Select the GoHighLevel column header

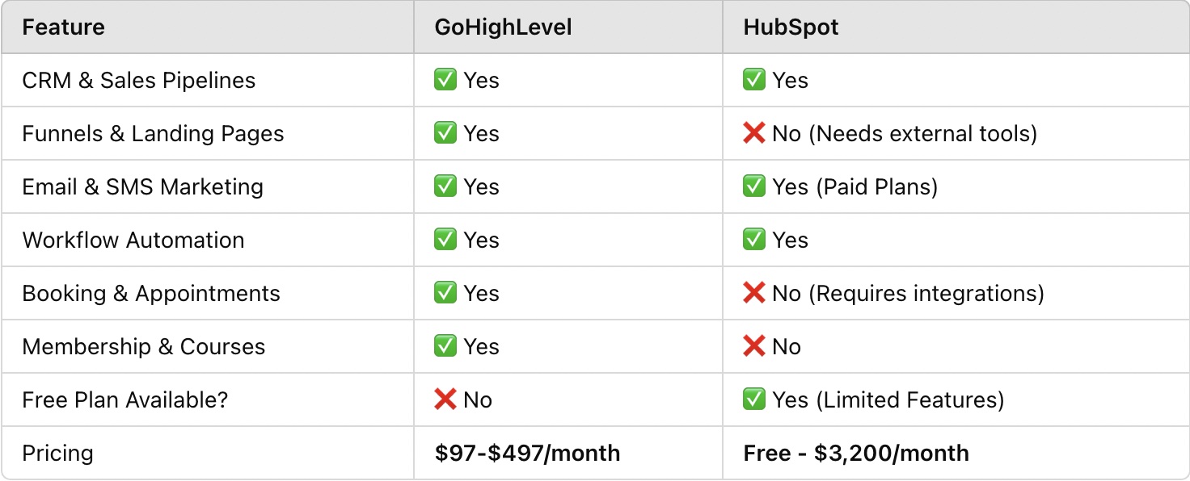[503, 27]
